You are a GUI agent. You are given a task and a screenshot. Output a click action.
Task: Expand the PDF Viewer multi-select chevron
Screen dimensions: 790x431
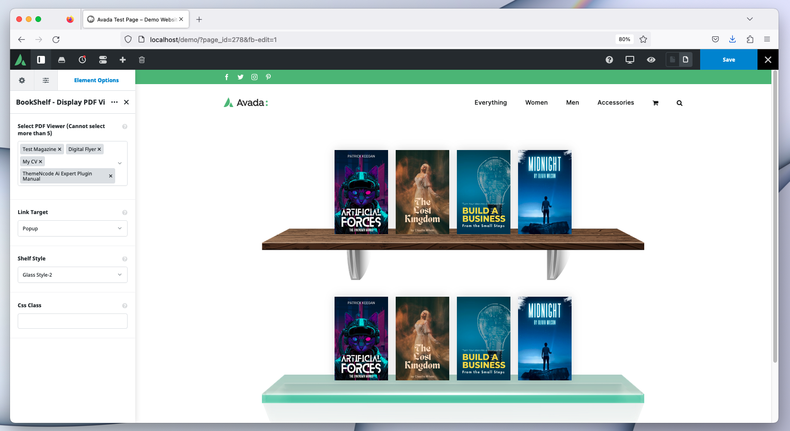(x=120, y=163)
